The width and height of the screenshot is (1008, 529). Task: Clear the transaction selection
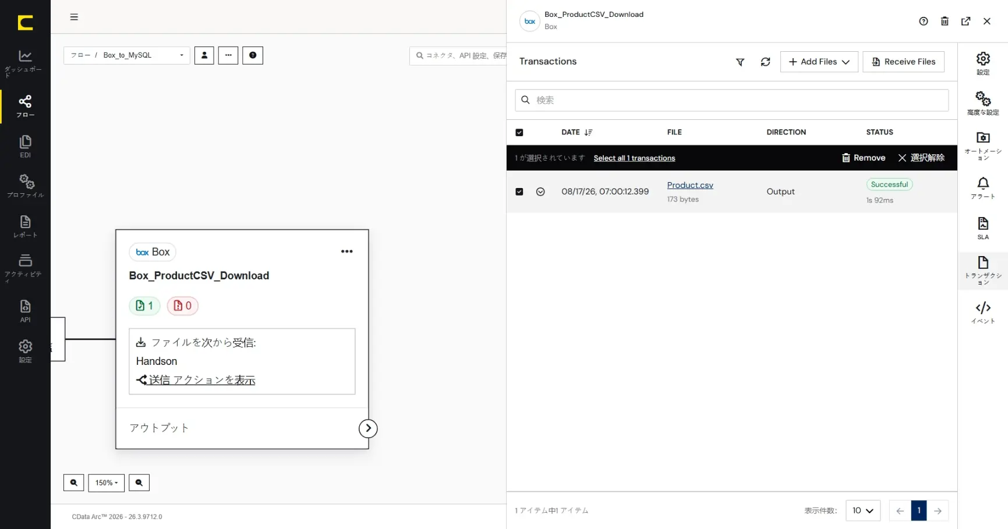[x=921, y=158]
